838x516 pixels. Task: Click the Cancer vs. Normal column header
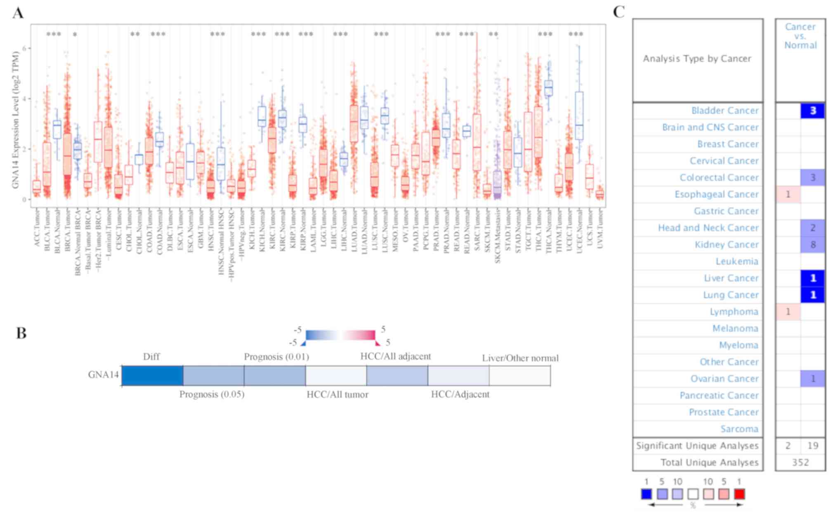pyautogui.click(x=800, y=36)
